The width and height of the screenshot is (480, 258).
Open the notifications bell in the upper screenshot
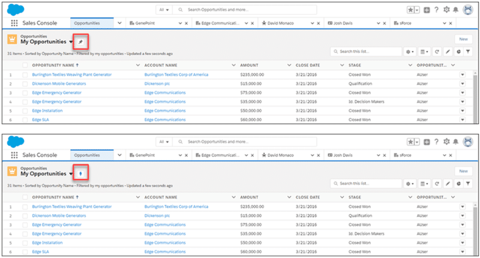455,10
